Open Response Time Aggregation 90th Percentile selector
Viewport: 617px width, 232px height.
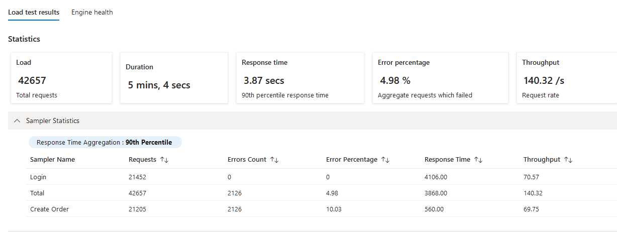click(105, 143)
